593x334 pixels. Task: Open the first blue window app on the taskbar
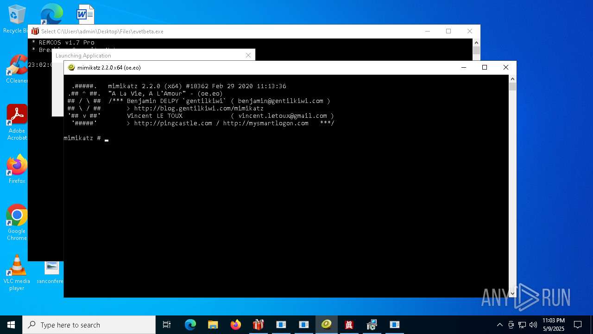click(281, 325)
